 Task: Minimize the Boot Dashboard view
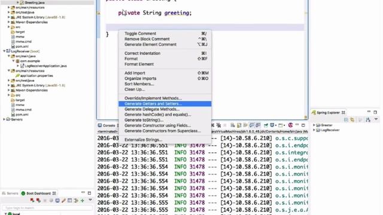[x=83, y=192]
